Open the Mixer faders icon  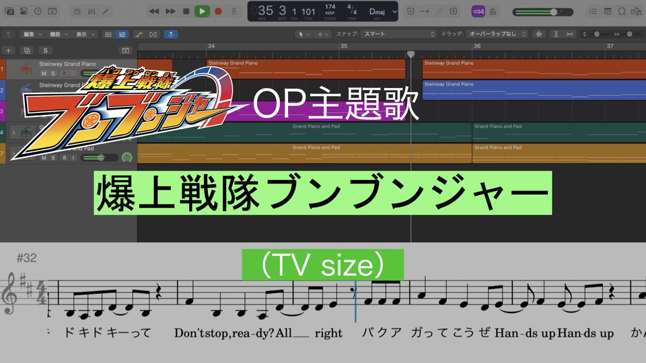click(x=92, y=11)
